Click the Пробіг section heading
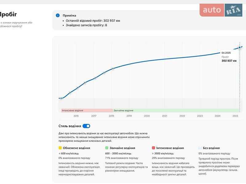 coord(8,14)
